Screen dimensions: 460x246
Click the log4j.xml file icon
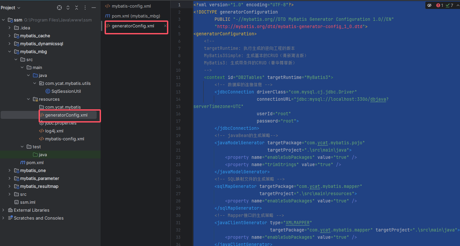tap(42, 131)
